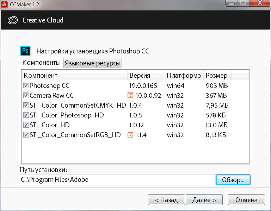The width and height of the screenshot is (271, 211).
Task: Select the Photoshop CC row name
Action: point(49,85)
